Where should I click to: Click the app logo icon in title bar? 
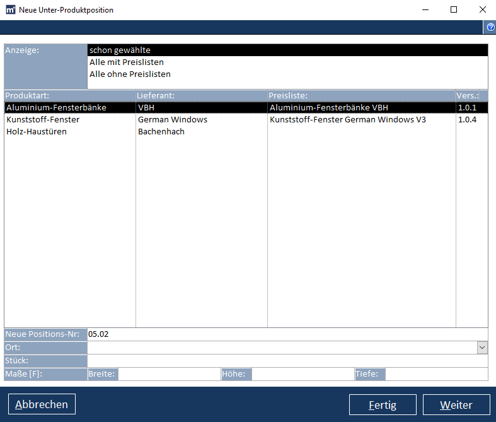point(9,10)
